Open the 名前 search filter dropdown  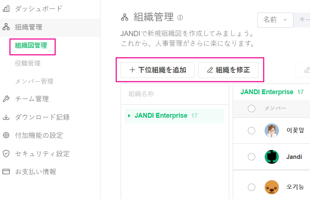click(275, 20)
